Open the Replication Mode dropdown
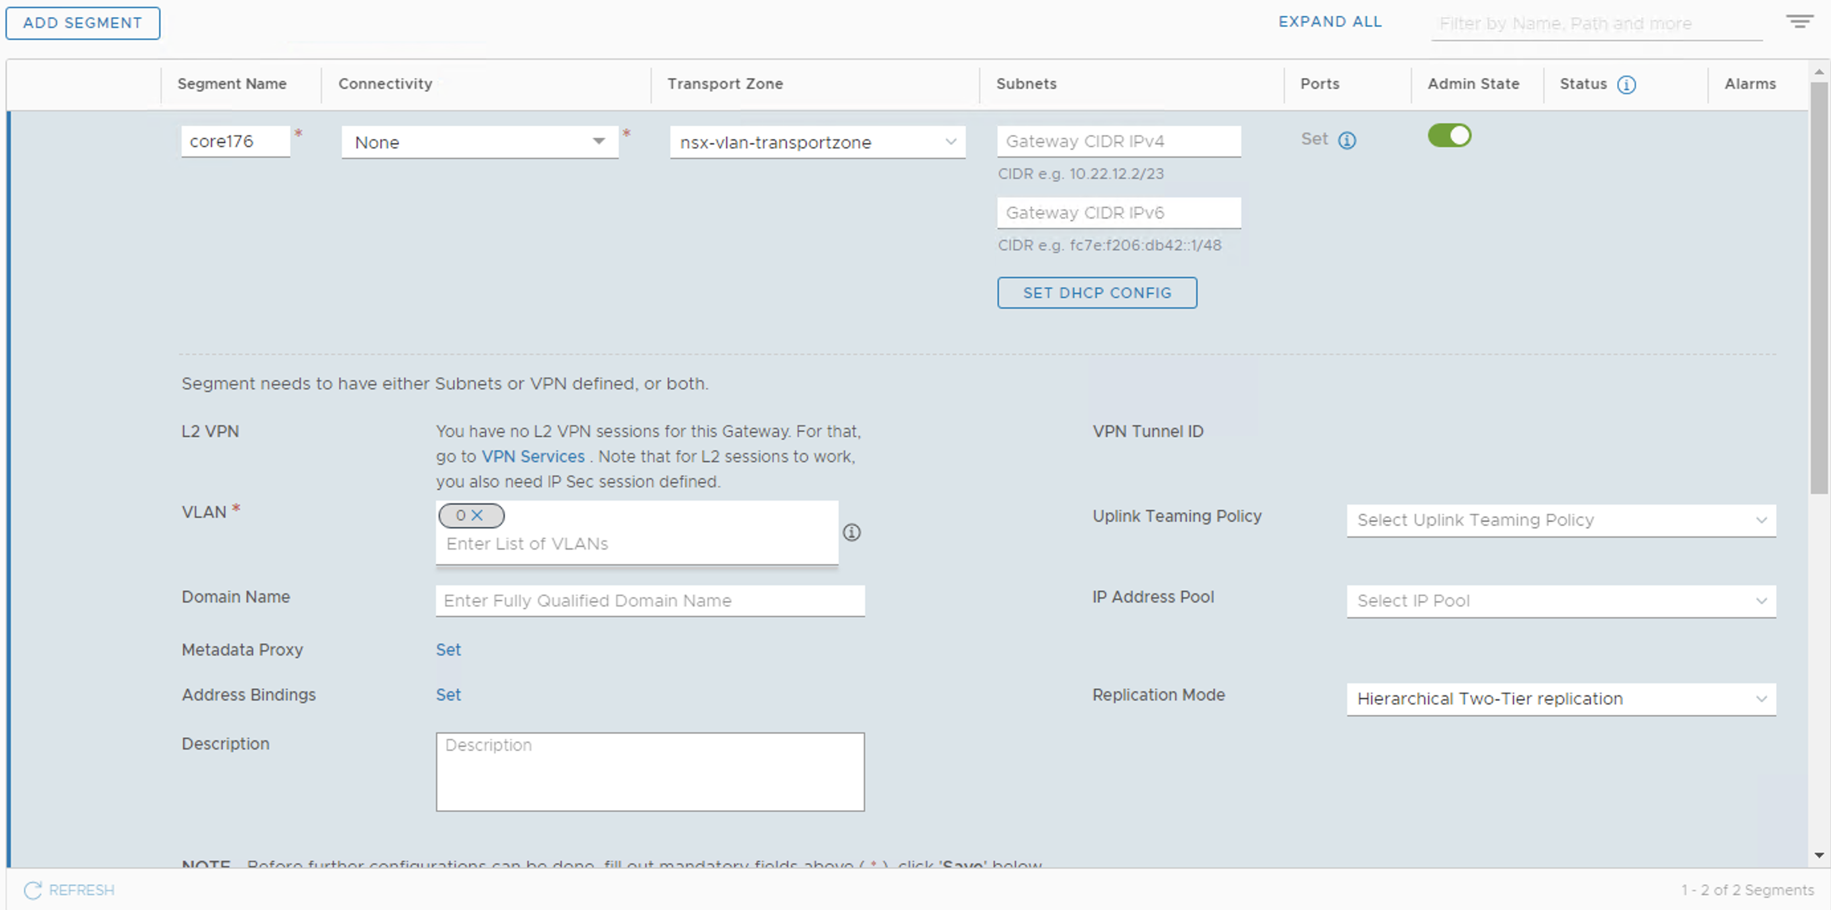 pyautogui.click(x=1560, y=698)
